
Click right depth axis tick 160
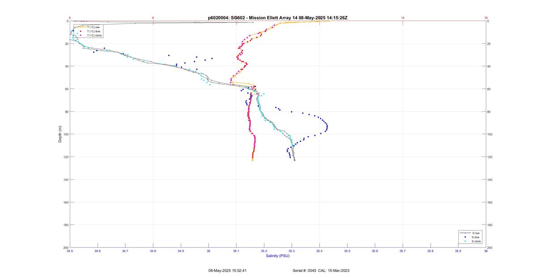490,202
